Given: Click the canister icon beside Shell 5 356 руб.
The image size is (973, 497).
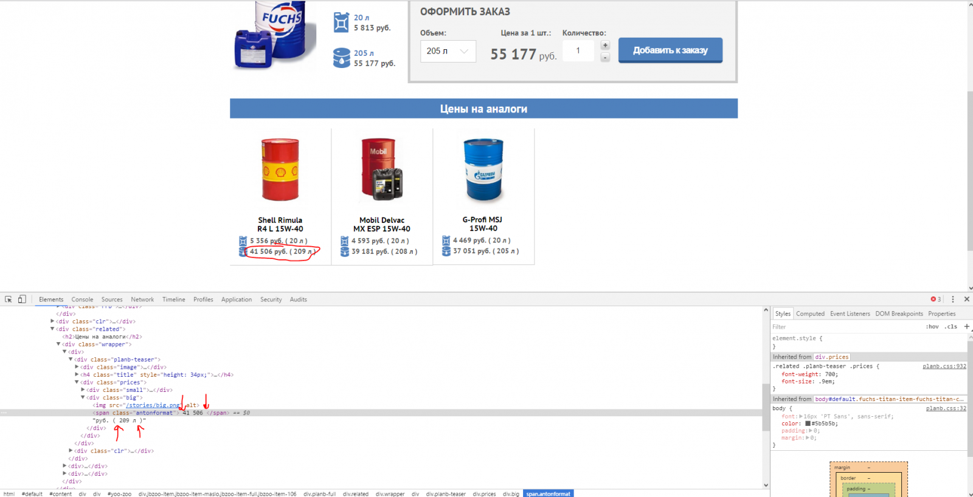Looking at the screenshot, I should point(243,241).
